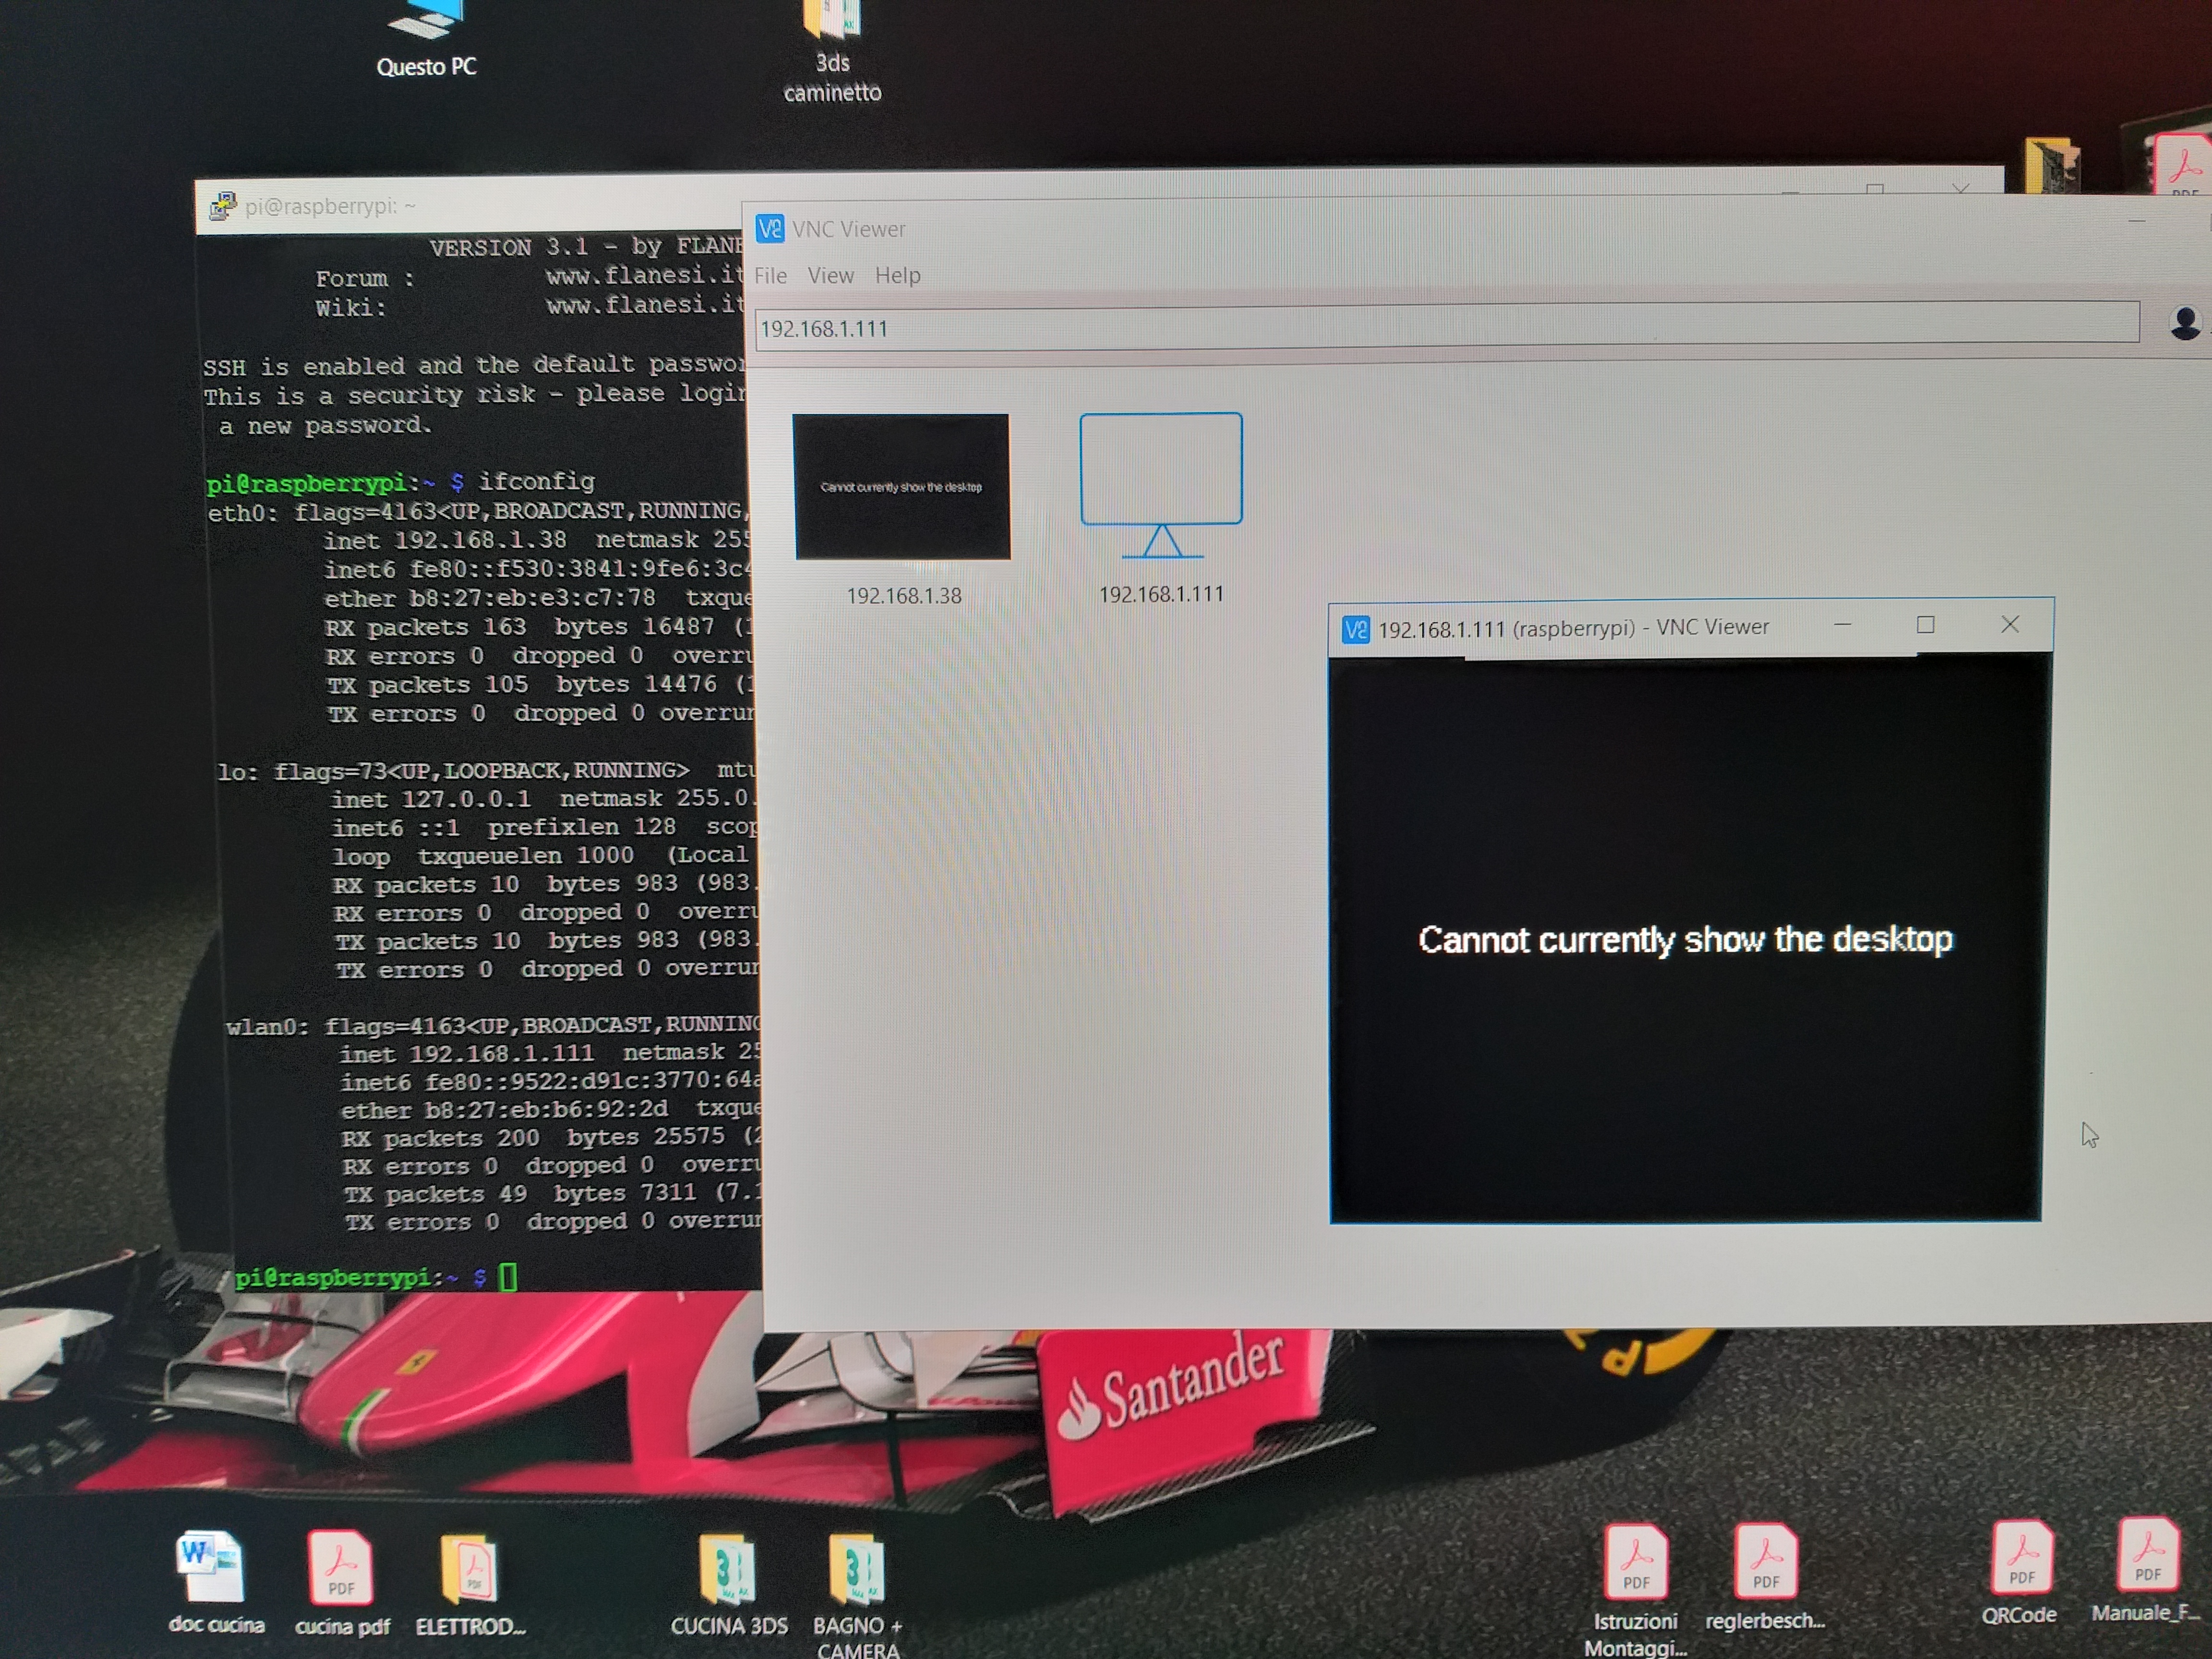The width and height of the screenshot is (2212, 1659).
Task: Select the 192.168.1.111 monitor connection icon
Action: coord(1161,486)
